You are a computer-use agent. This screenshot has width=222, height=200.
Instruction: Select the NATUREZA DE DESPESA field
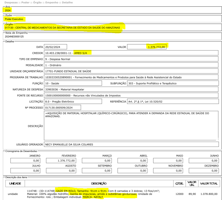click(x=131, y=89)
